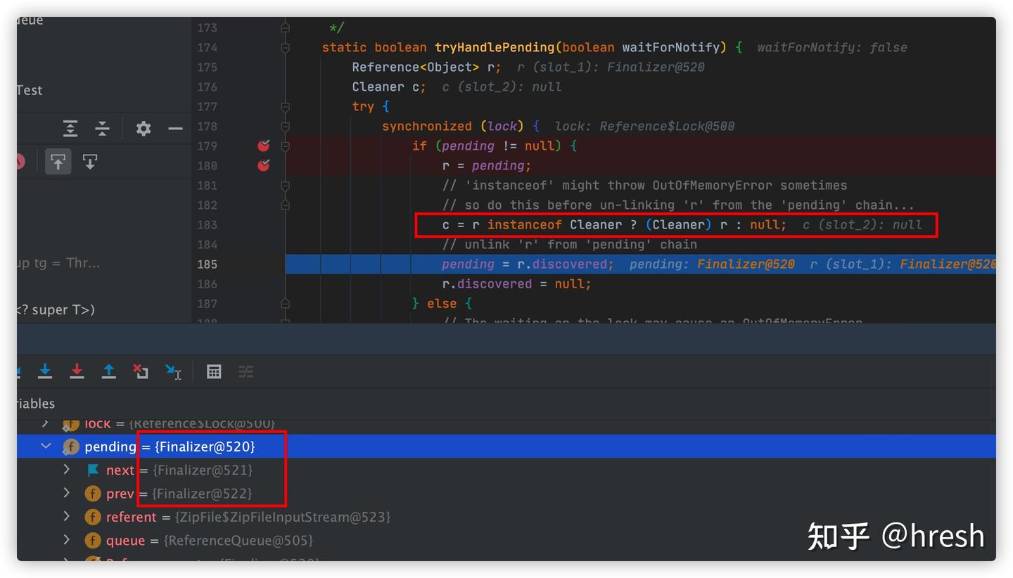Screen dimensions: 1013x578
Task: Click line 183 Cleaner instanceof code
Action: pos(614,225)
